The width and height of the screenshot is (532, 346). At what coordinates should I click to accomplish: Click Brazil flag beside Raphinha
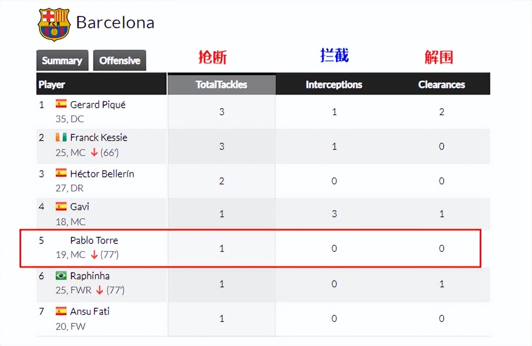pos(61,275)
